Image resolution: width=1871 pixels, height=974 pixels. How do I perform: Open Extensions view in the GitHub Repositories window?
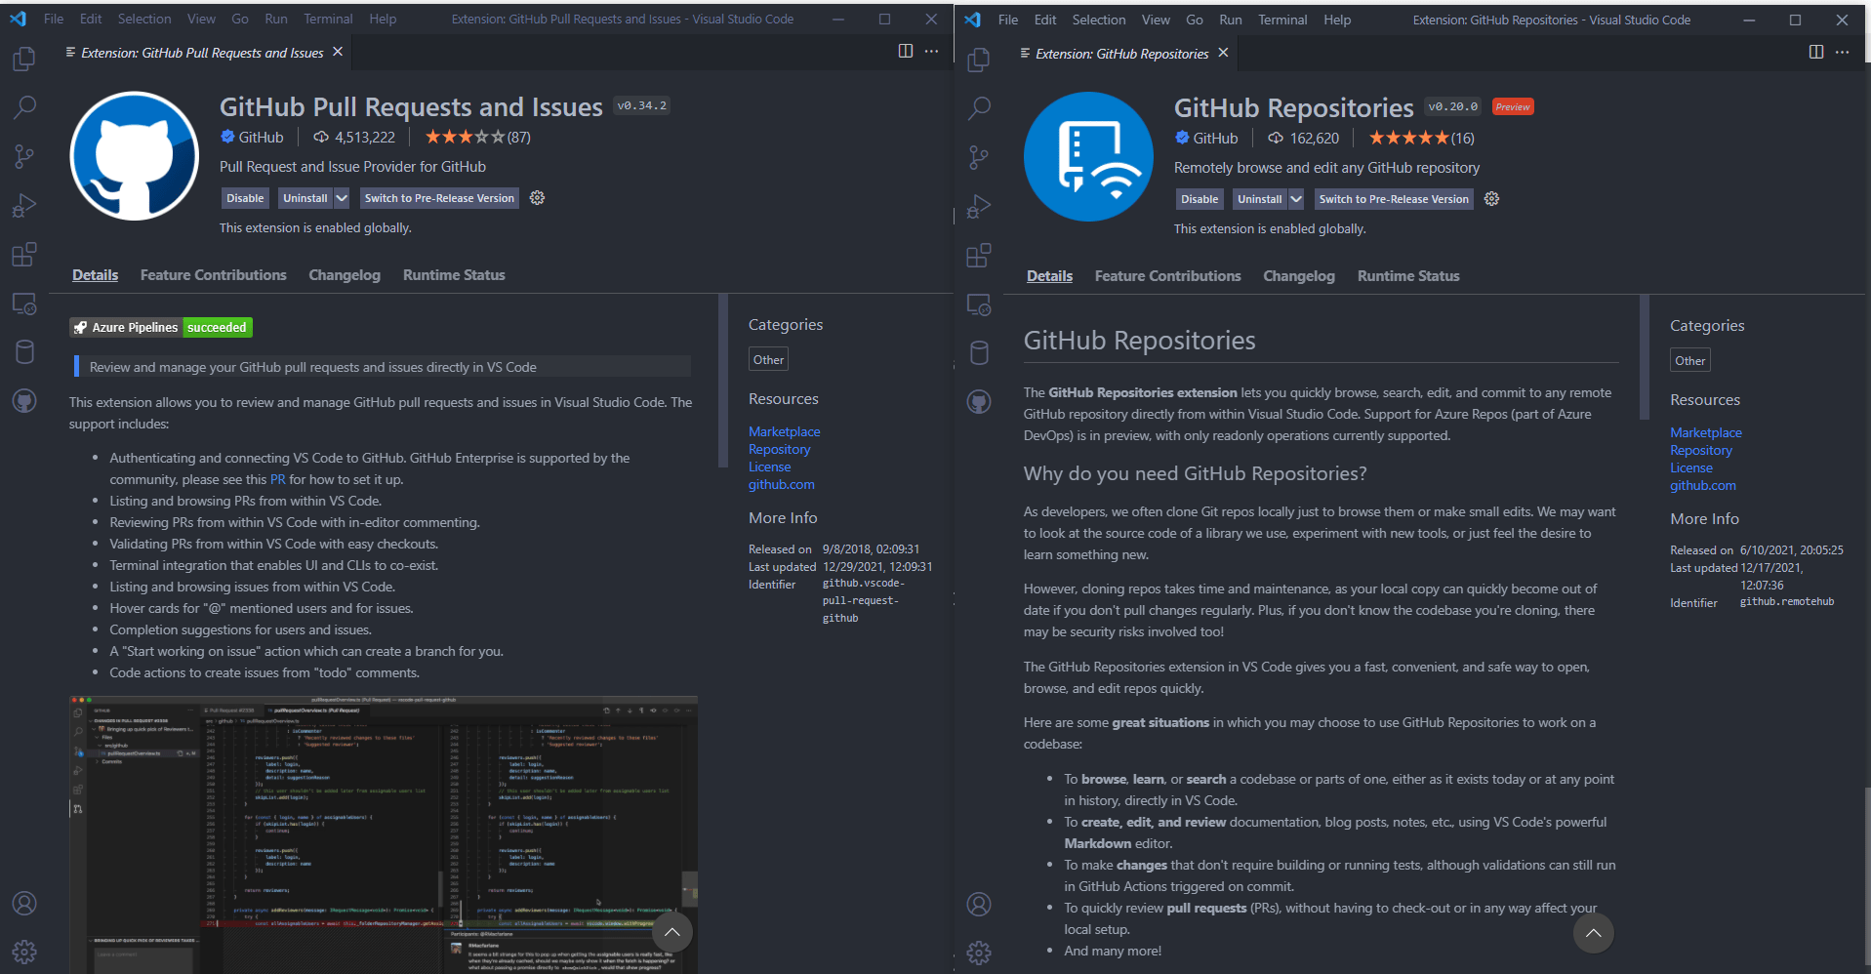click(x=979, y=256)
